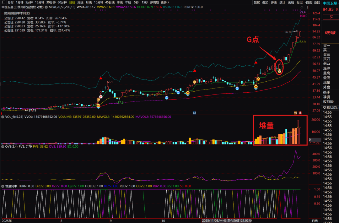Select the 60分钟 period
Viewport: 339px width, 223px height.
click(62, 3)
